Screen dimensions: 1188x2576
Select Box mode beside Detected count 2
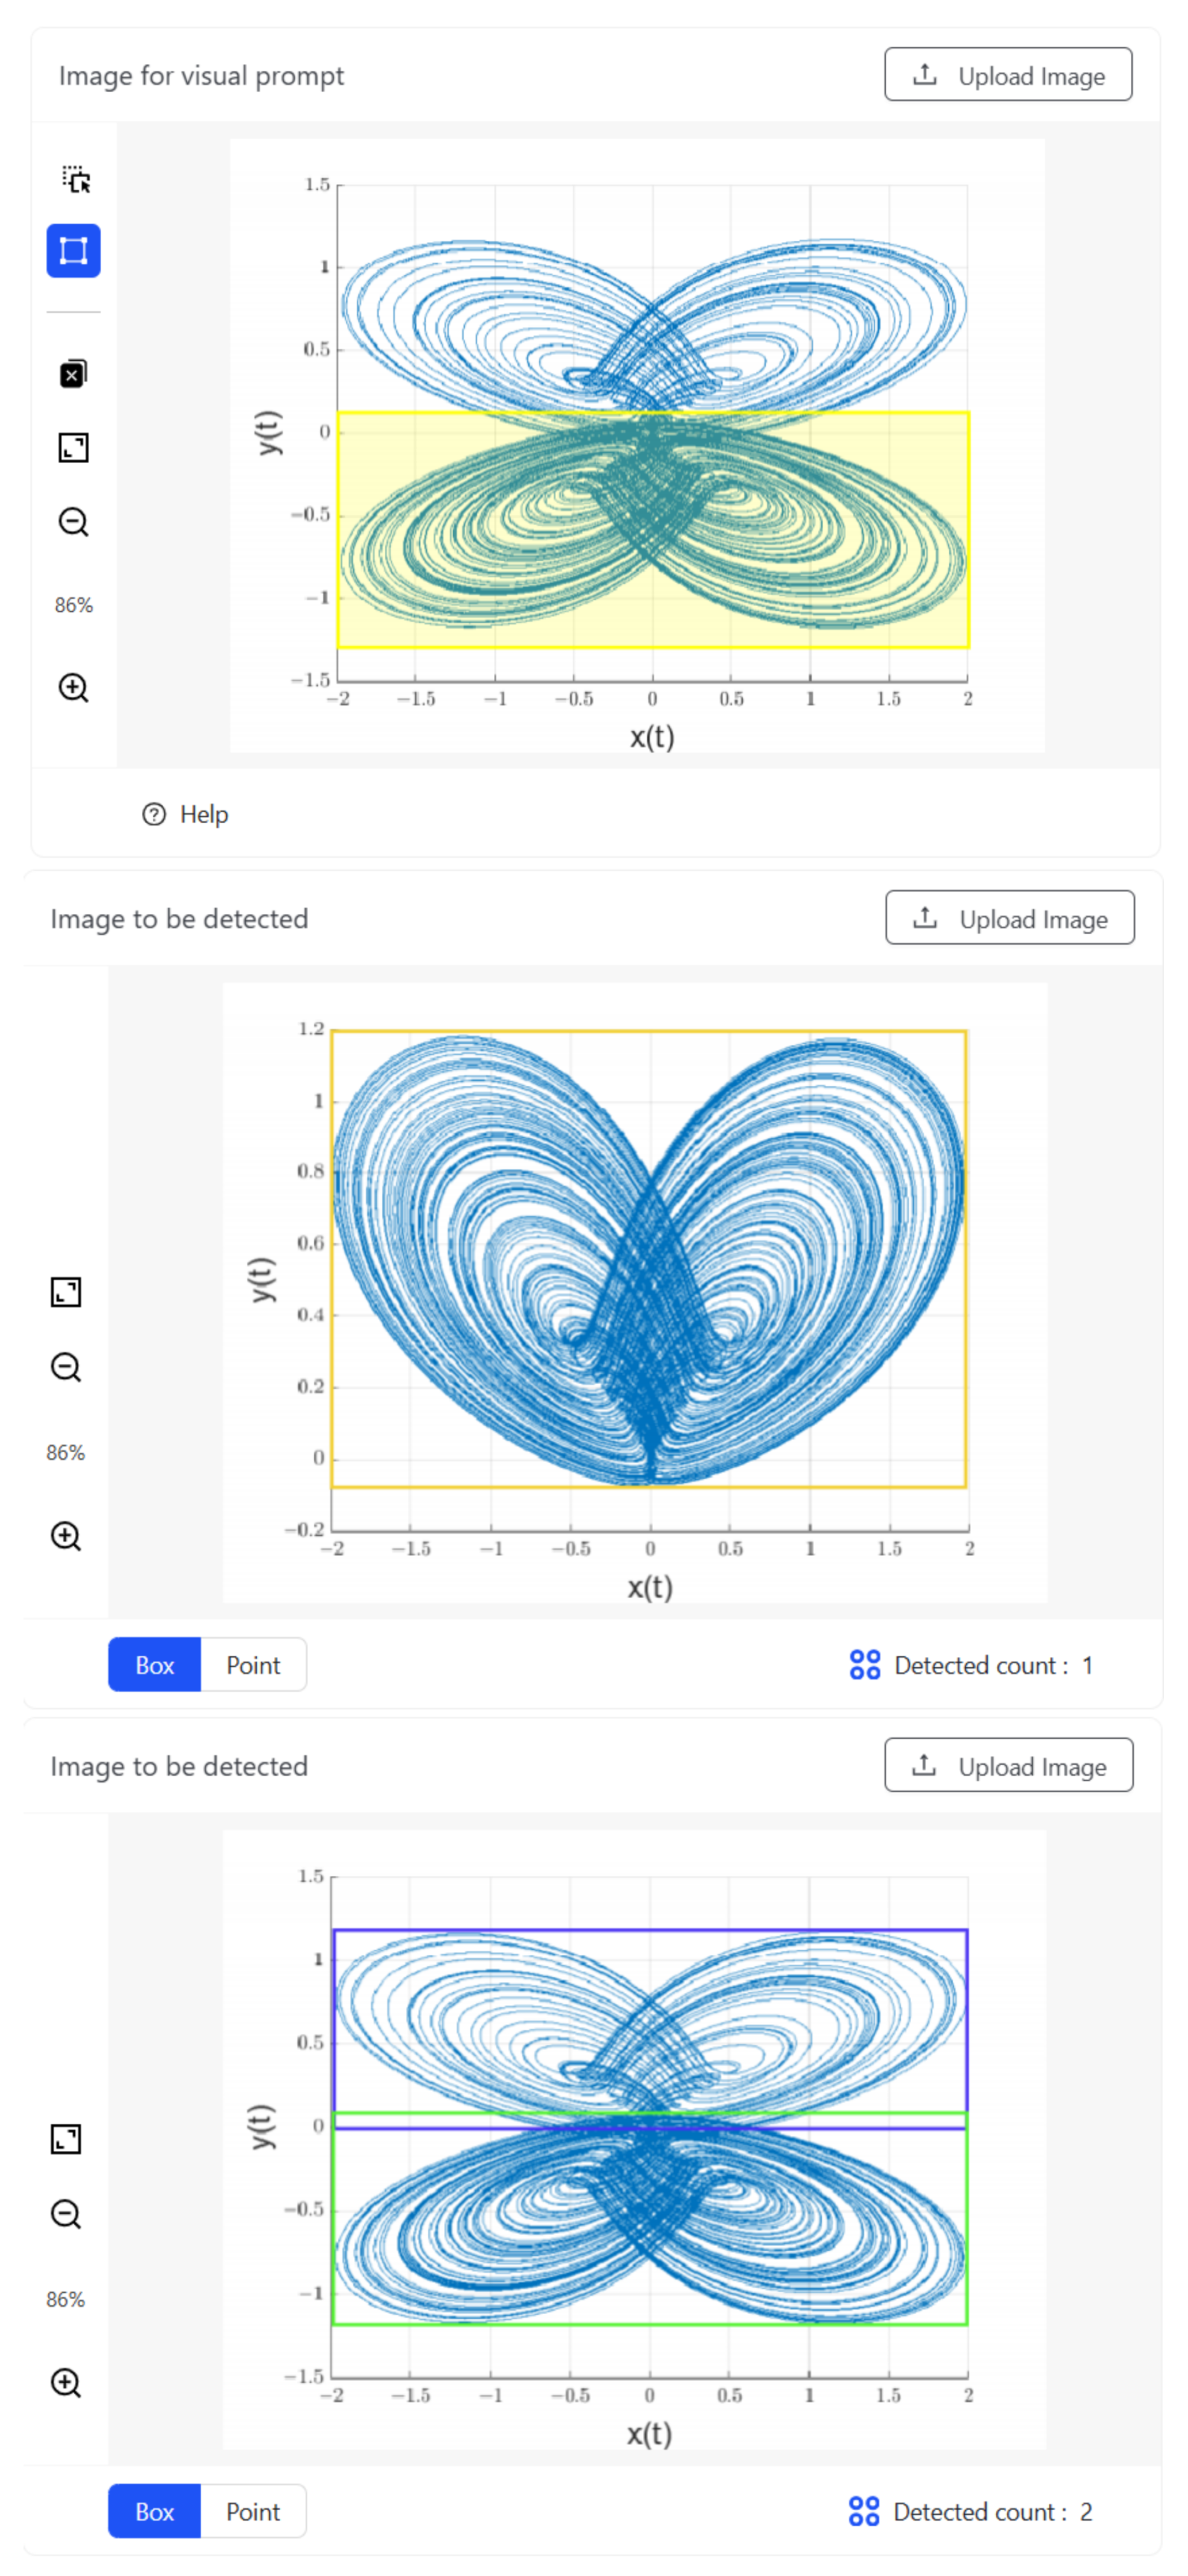155,2511
